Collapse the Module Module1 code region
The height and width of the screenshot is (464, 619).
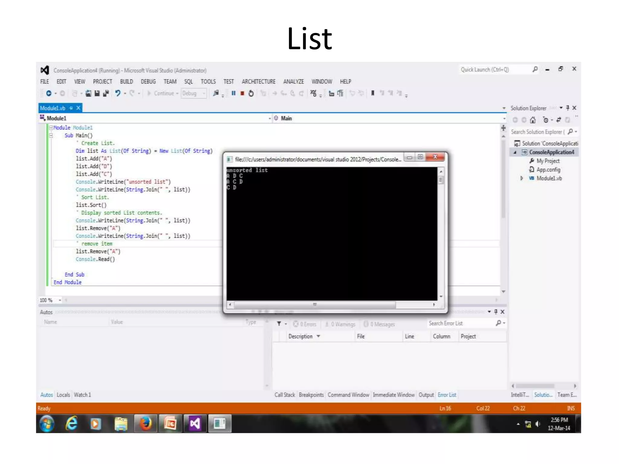coord(51,128)
